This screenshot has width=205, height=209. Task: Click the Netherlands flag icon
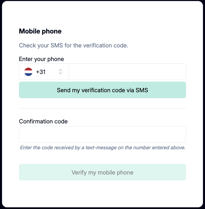click(28, 72)
